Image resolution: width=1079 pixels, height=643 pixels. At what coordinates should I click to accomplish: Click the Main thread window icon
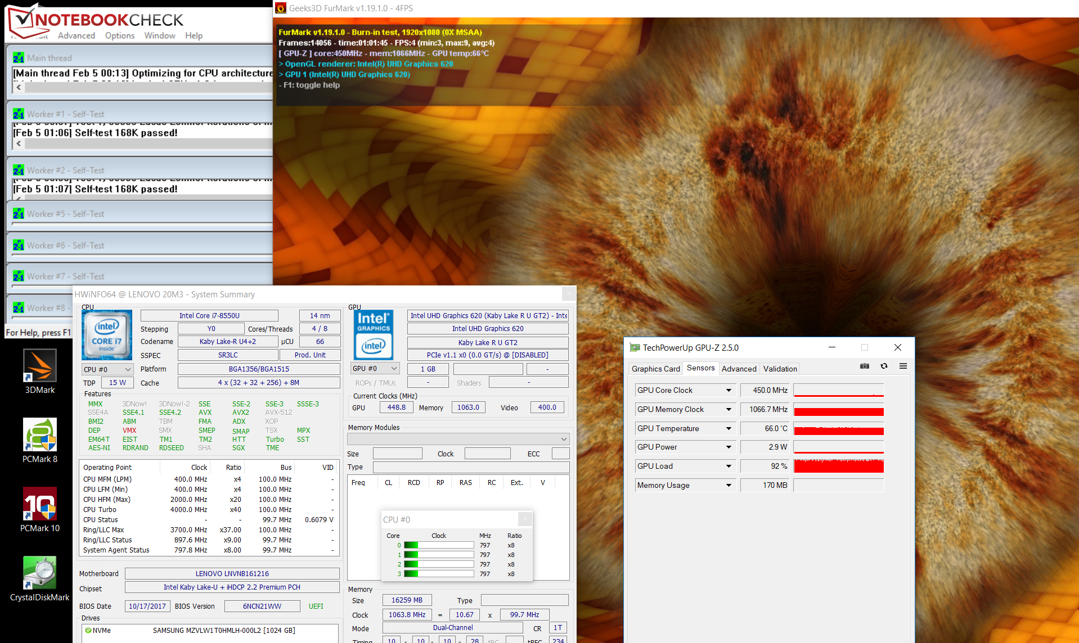coord(19,57)
